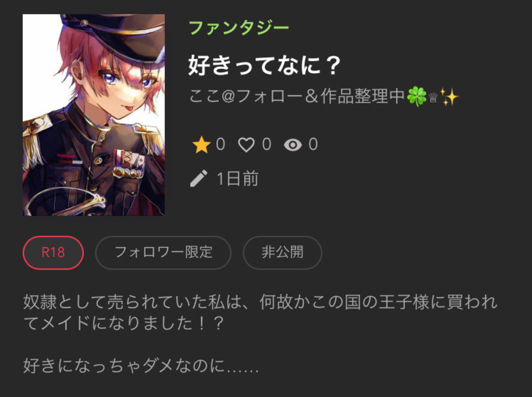The height and width of the screenshot is (397, 532).
Task: Click the crown symbol in author name
Action: (433, 99)
